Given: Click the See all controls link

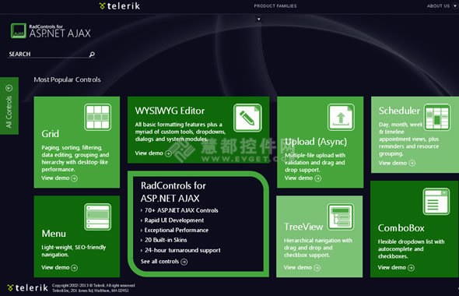Looking at the screenshot, I should tap(164, 262).
